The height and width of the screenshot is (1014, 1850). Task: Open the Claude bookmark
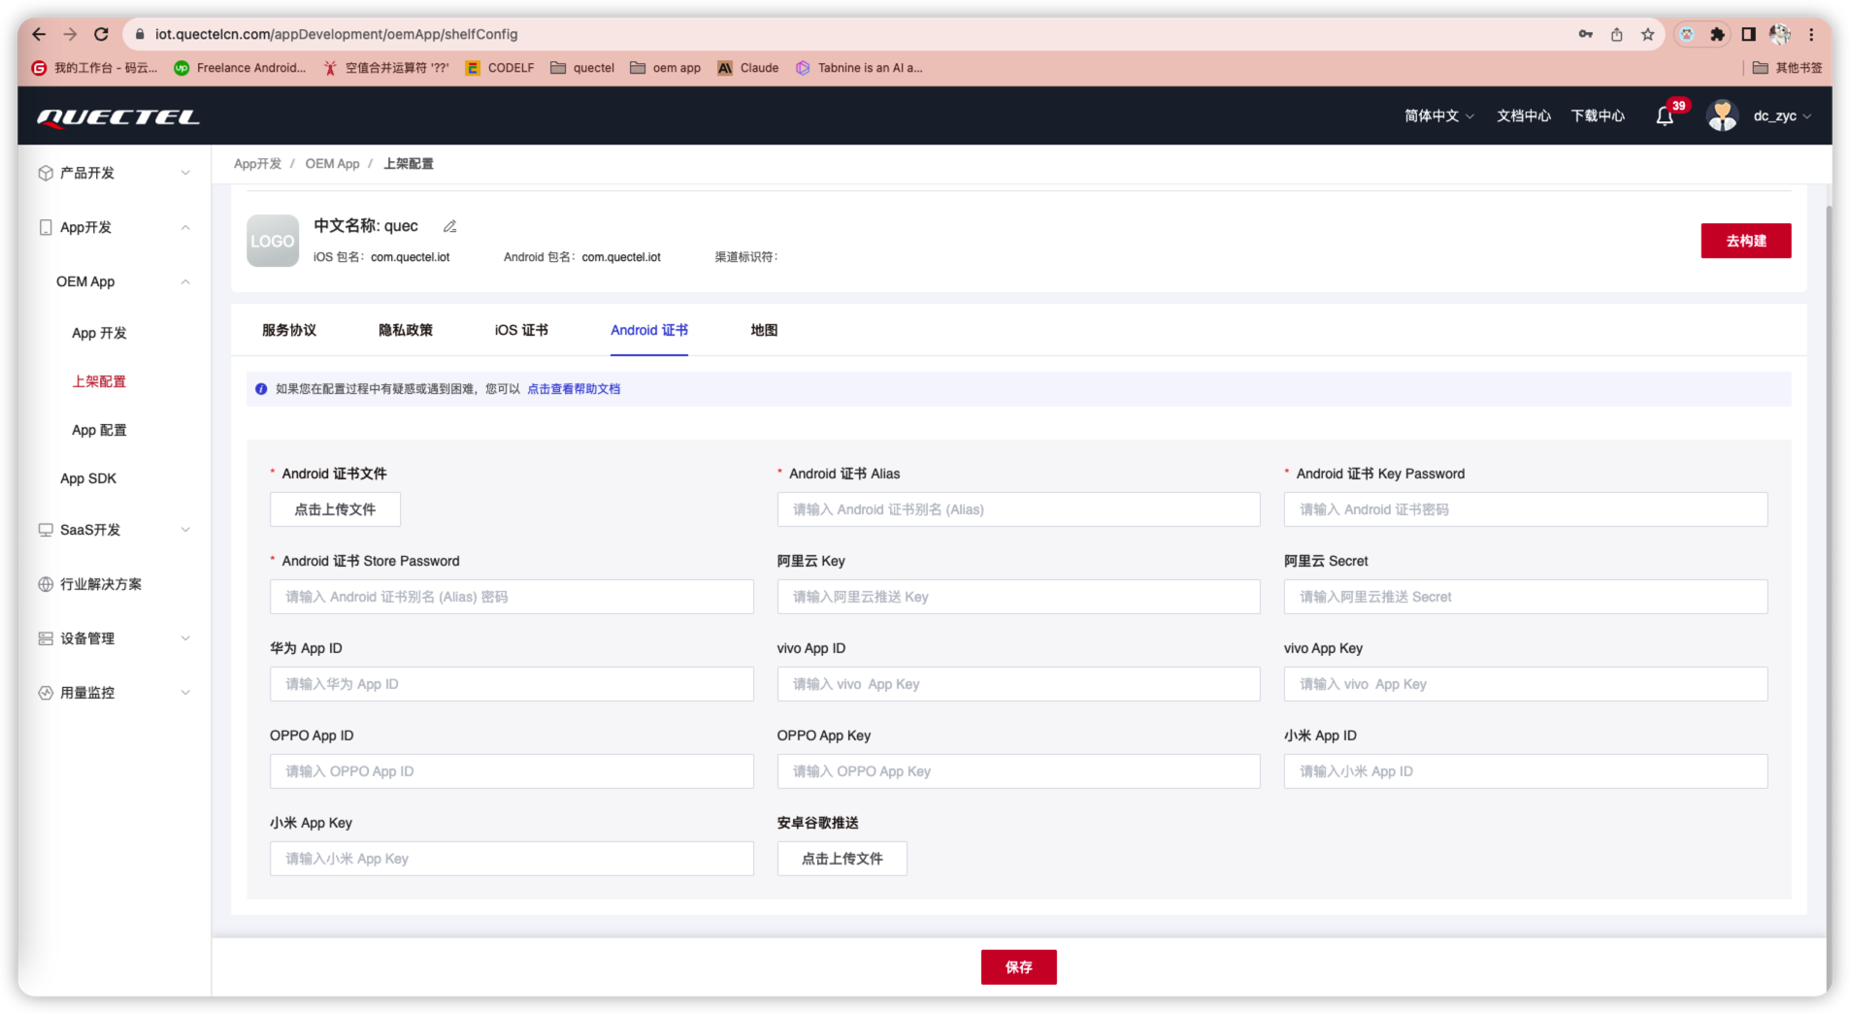point(748,68)
